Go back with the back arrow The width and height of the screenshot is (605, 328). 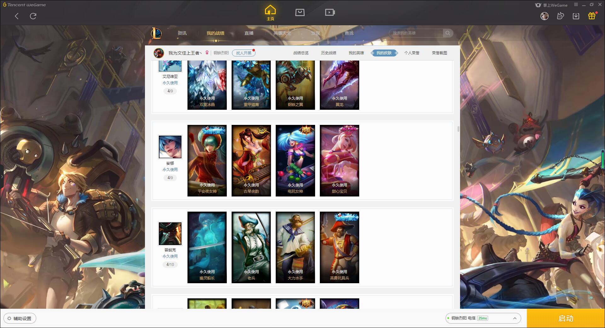(x=17, y=16)
